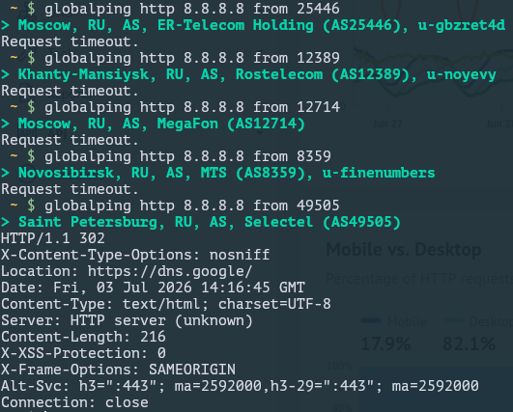Screen dimensions: 513x412
Task: Click the faint 'Mobile vs. Desktop' heading behind terminal
Action: coord(404,250)
